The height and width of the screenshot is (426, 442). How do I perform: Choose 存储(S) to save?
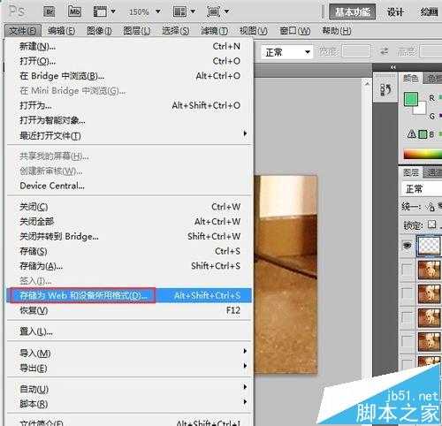(129, 251)
